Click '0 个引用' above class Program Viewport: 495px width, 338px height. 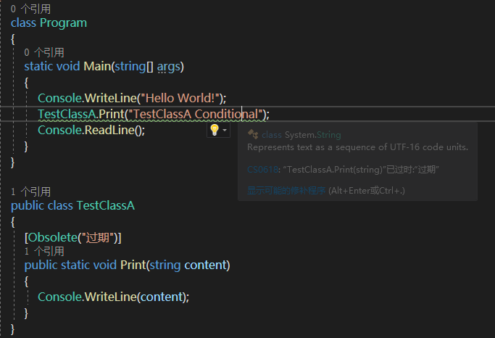pyautogui.click(x=30, y=9)
